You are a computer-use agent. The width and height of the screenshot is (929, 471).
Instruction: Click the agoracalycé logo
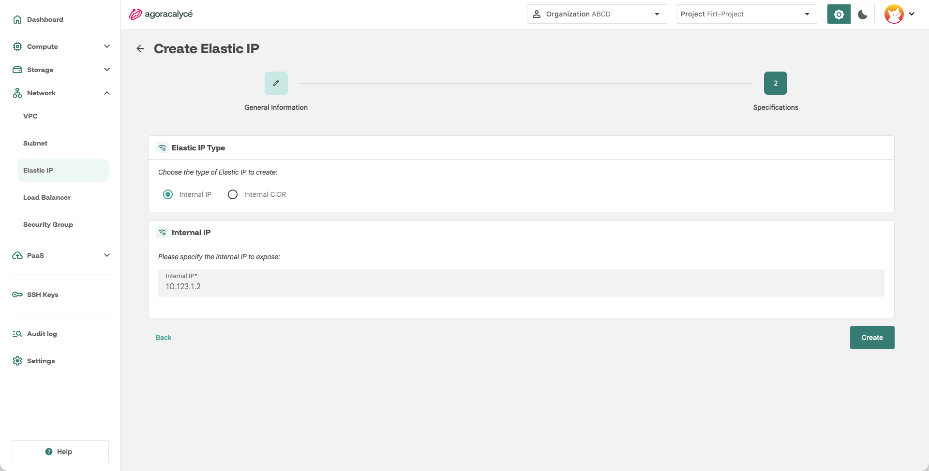point(161,14)
